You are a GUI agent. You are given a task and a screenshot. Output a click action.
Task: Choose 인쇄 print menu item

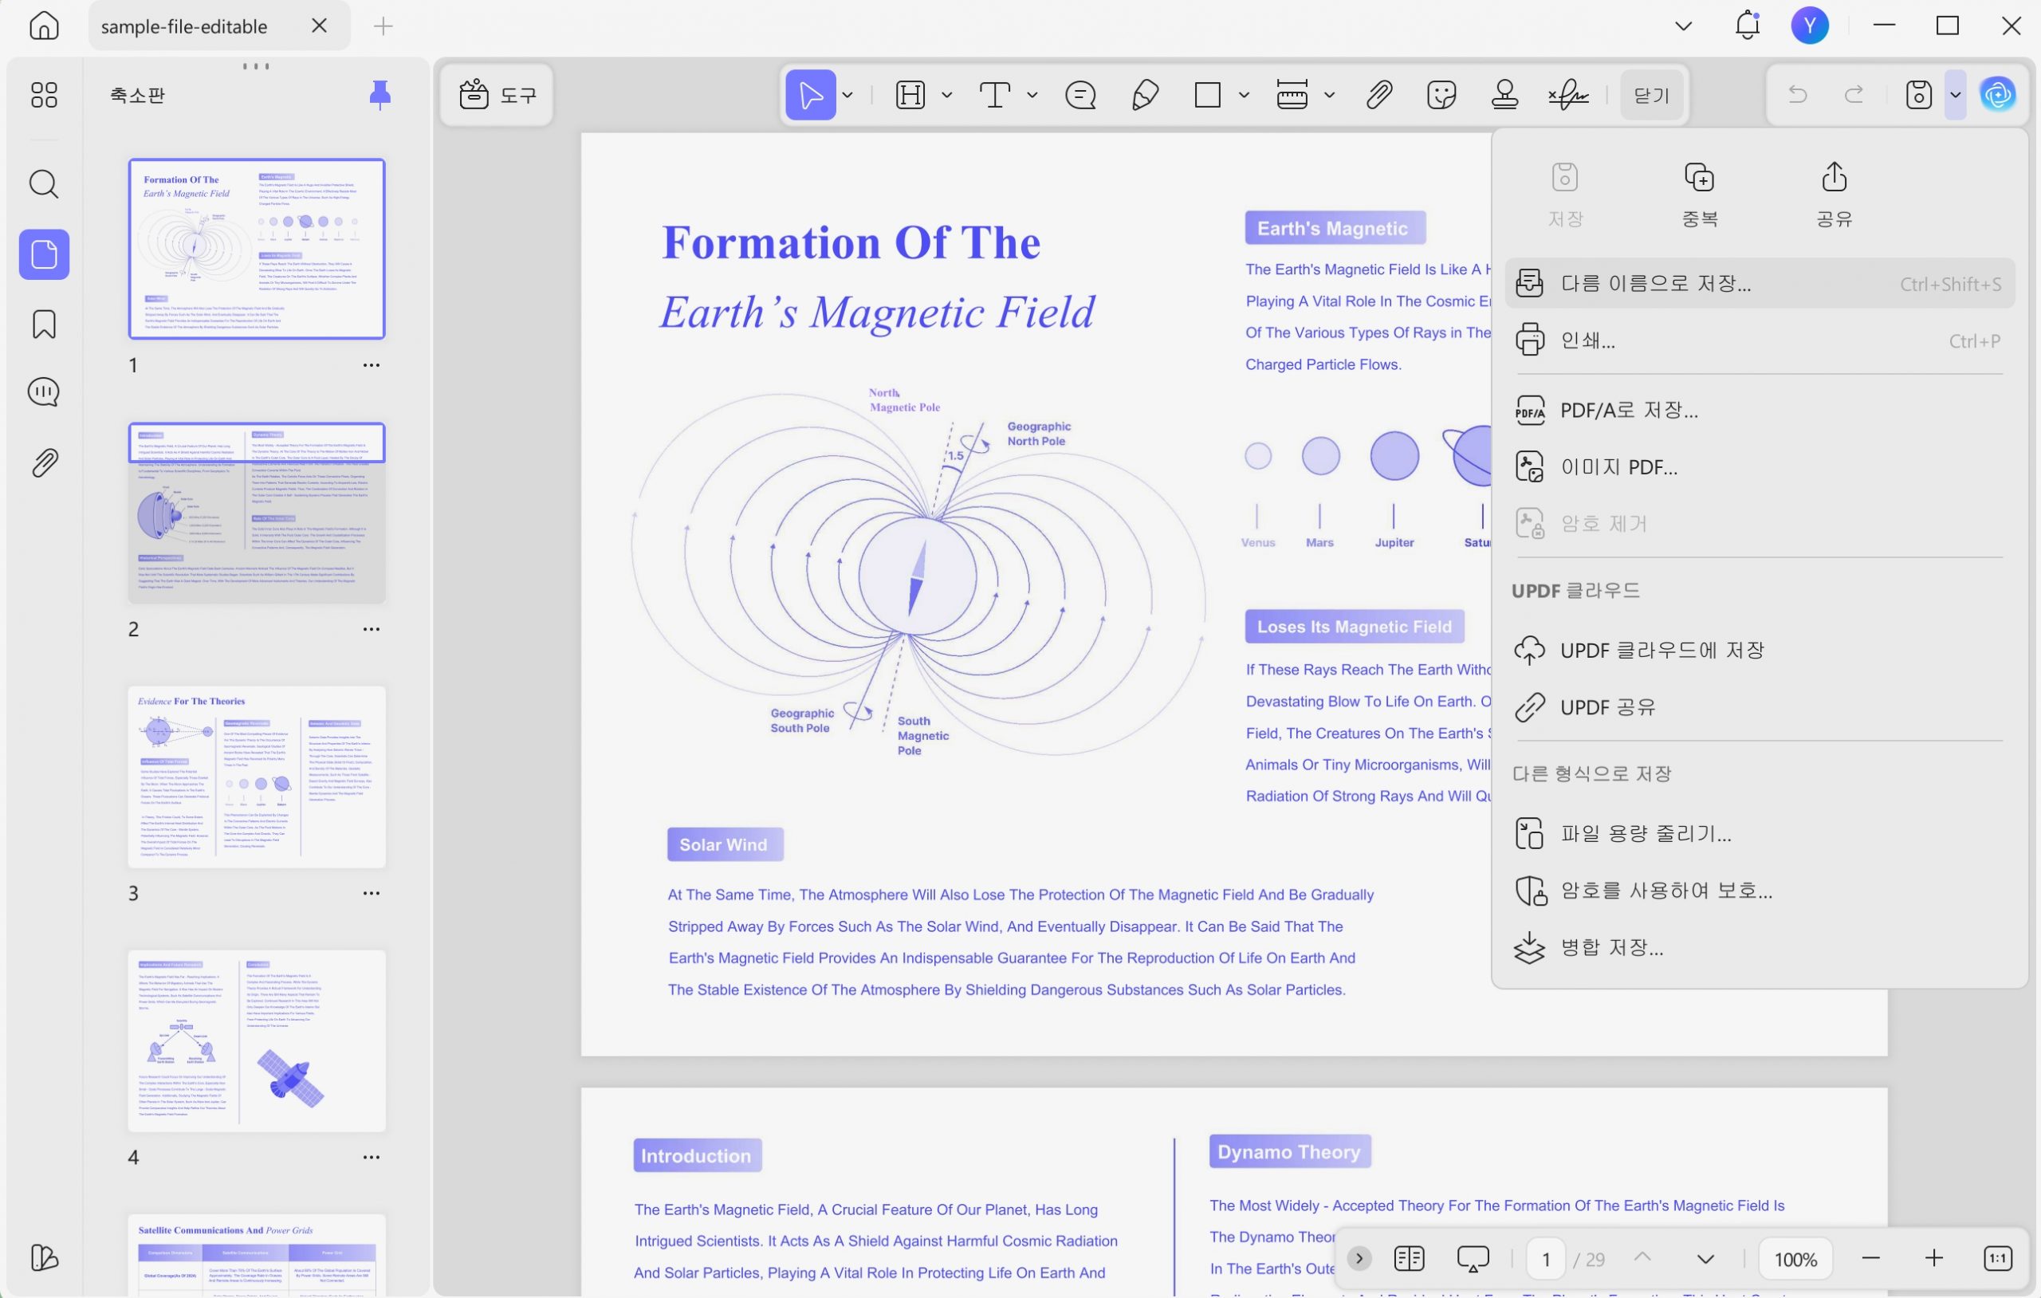coord(1760,340)
